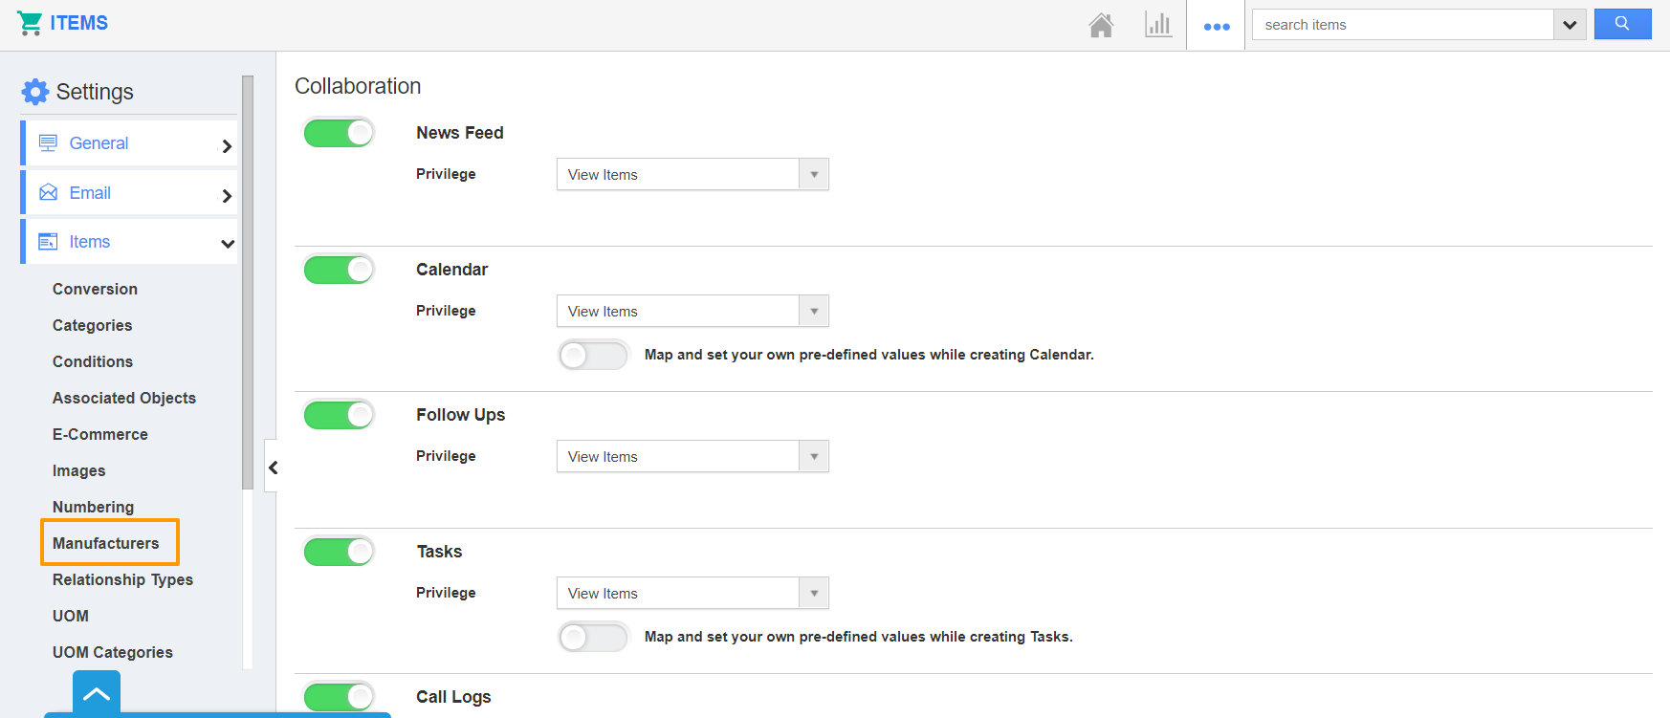Select Conversion in Items settings
This screenshot has height=718, width=1670.
coord(95,289)
